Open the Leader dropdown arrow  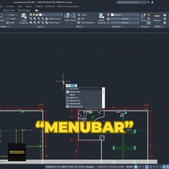17,18
